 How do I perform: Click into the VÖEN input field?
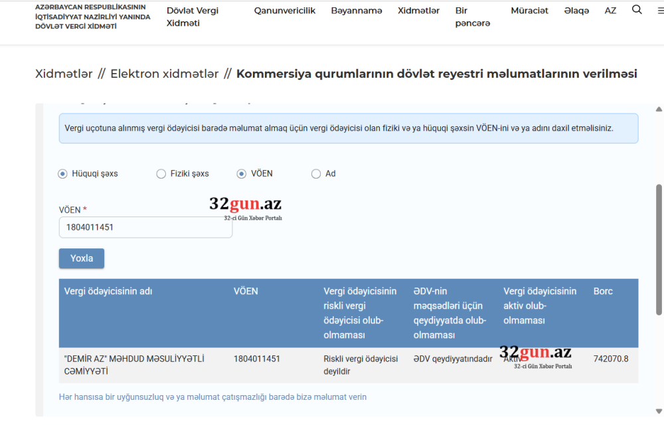pos(145,227)
